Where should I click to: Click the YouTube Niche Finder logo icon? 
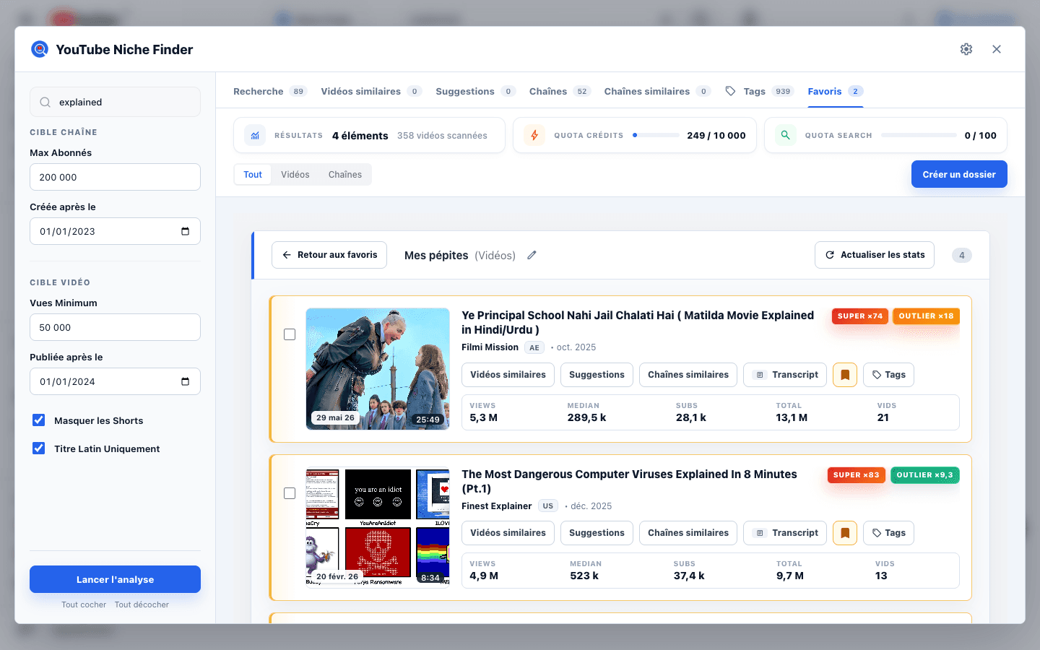pyautogui.click(x=40, y=49)
